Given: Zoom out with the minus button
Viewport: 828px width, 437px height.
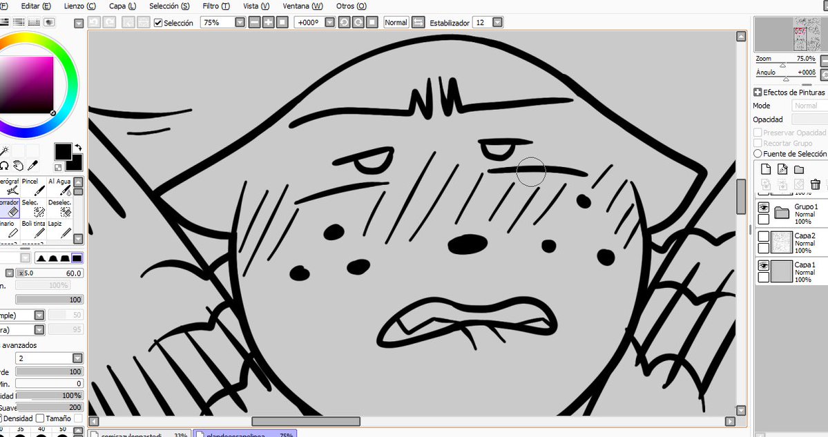Looking at the screenshot, I should point(255,22).
